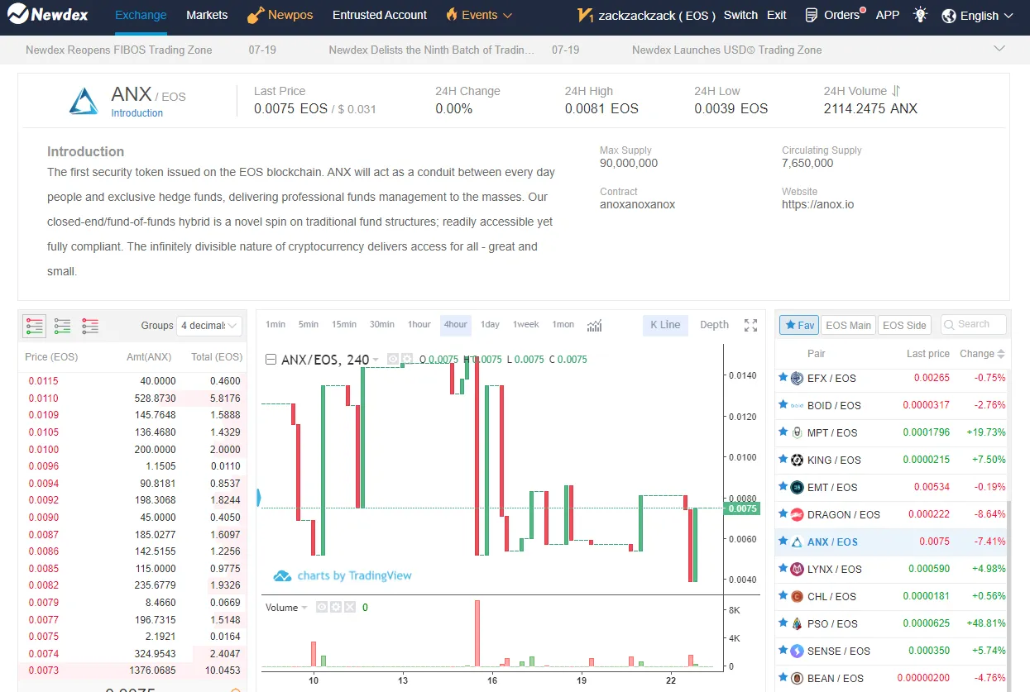Viewport: 1030px width, 692px height.
Task: Click the globe language icon
Action: 949,16
